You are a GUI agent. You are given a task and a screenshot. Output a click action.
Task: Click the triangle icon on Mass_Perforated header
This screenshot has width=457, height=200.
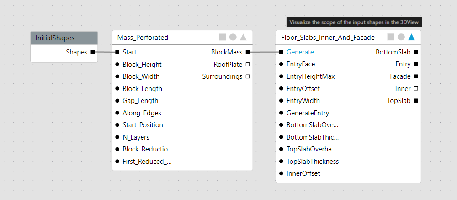(x=243, y=37)
